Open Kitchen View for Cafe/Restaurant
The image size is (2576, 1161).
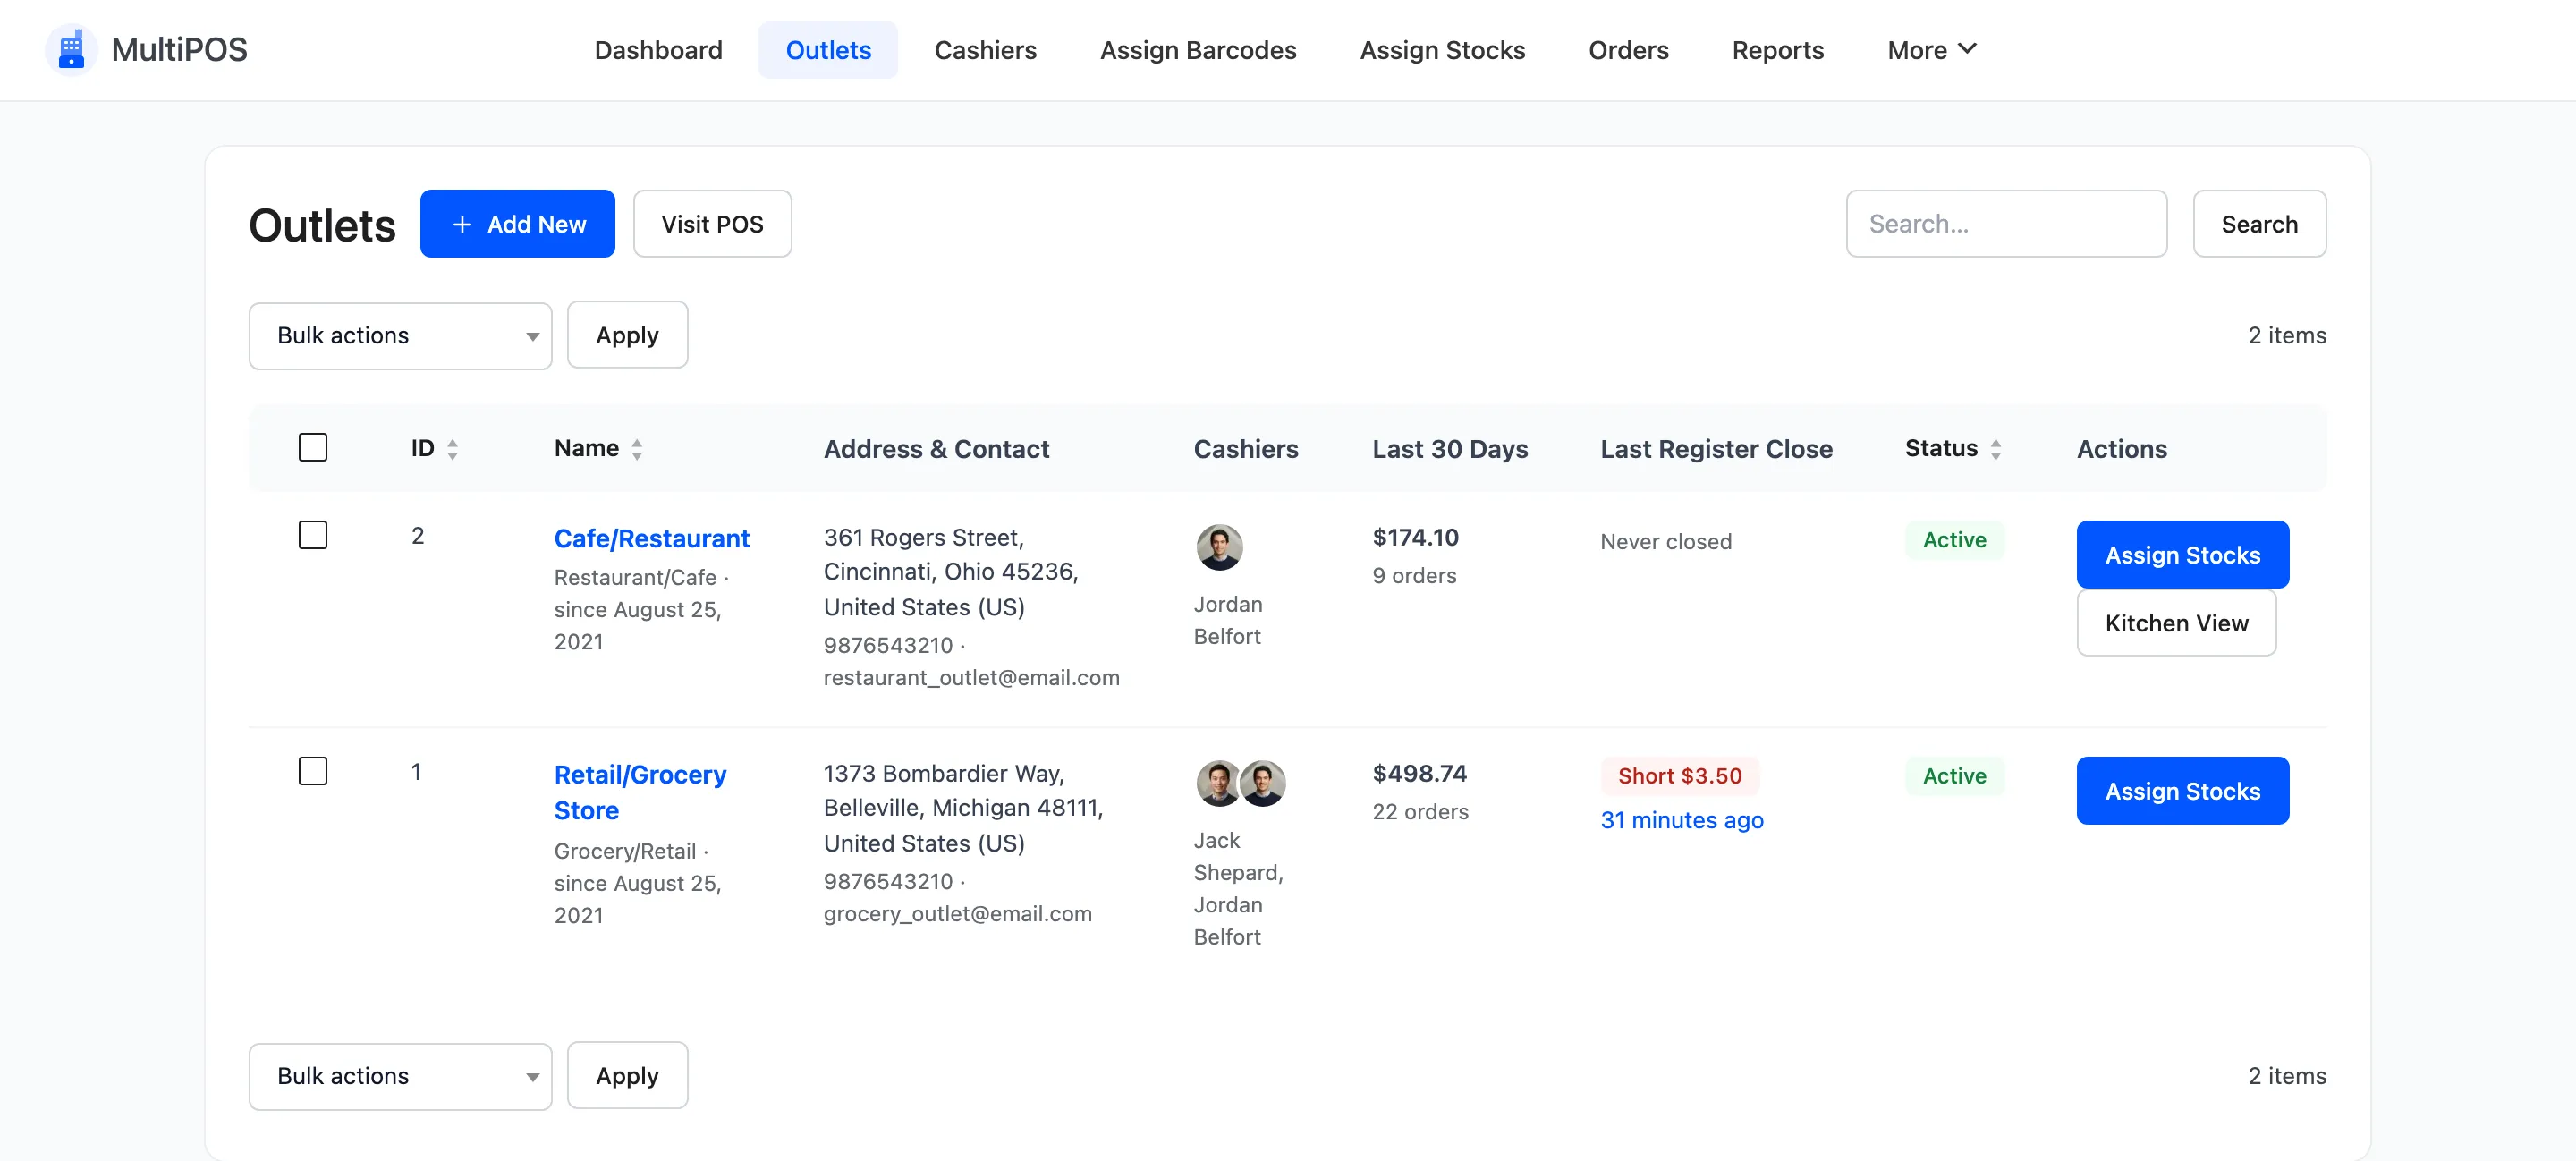(2176, 623)
